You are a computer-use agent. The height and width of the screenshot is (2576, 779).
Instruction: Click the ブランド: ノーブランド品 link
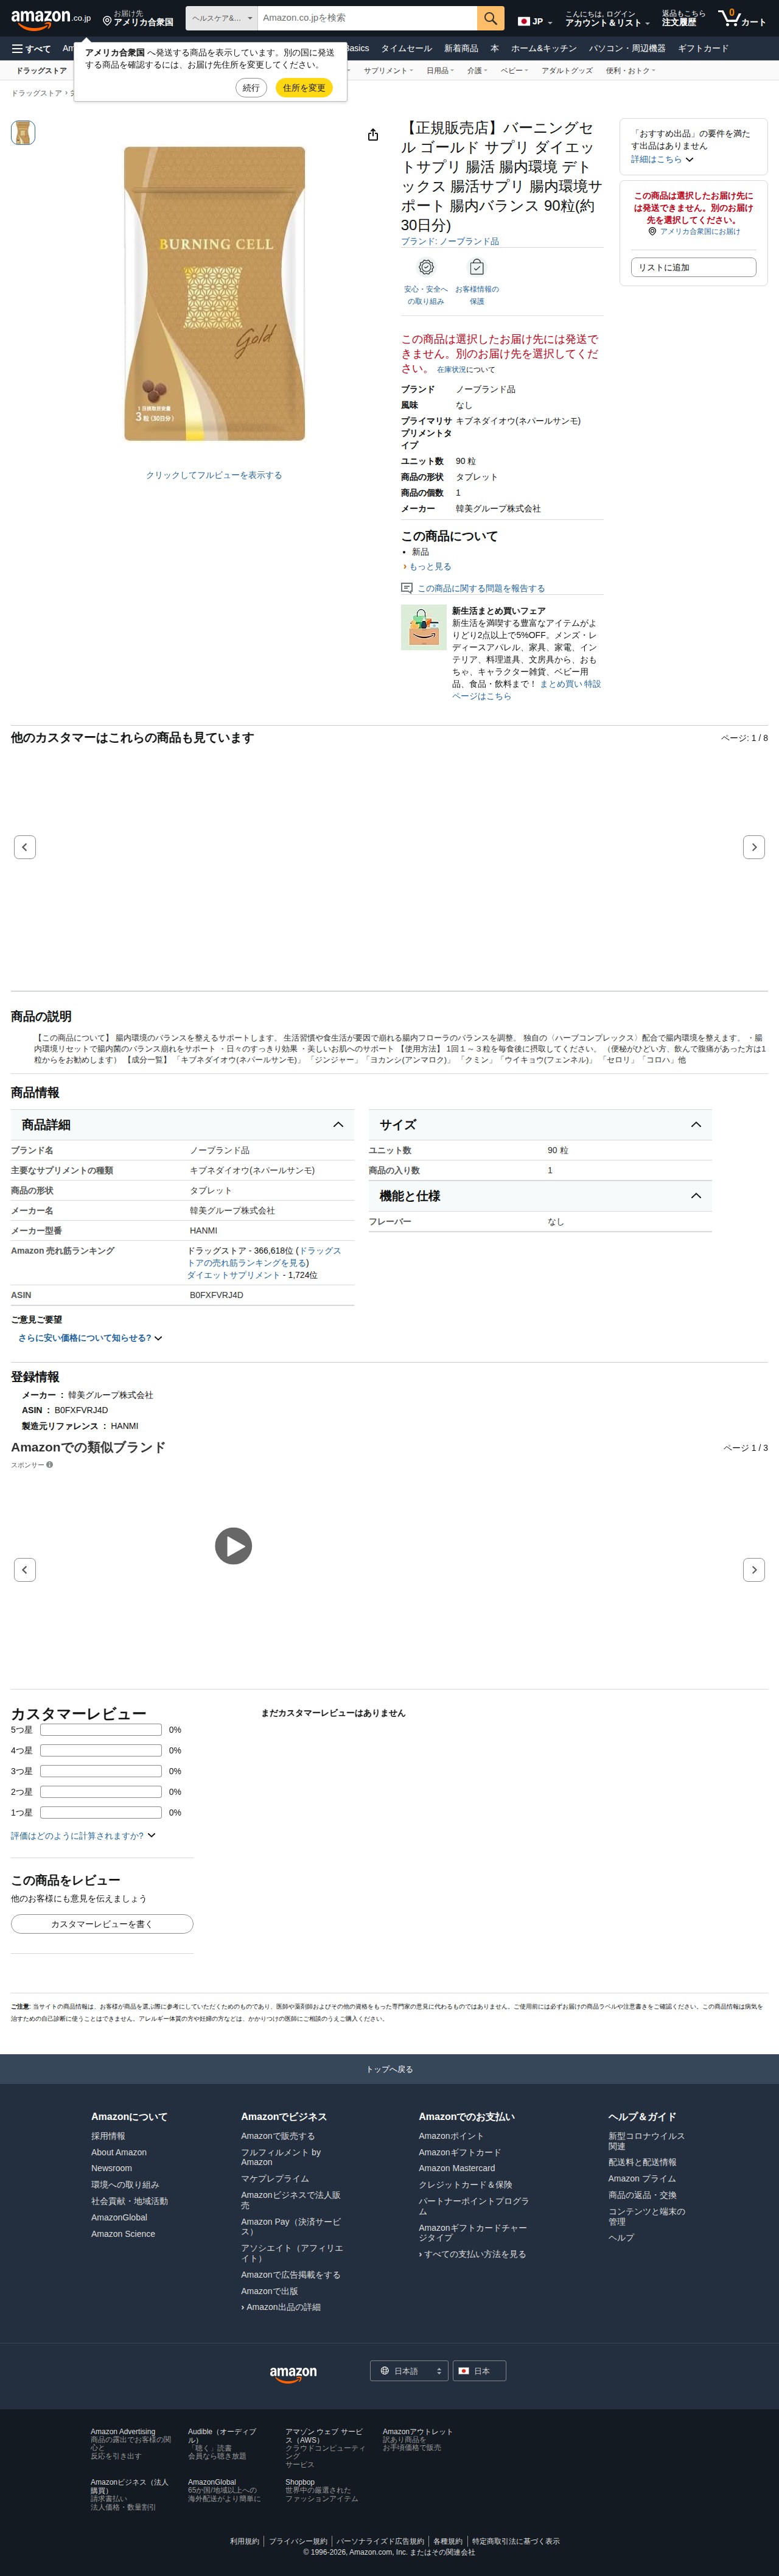[450, 241]
